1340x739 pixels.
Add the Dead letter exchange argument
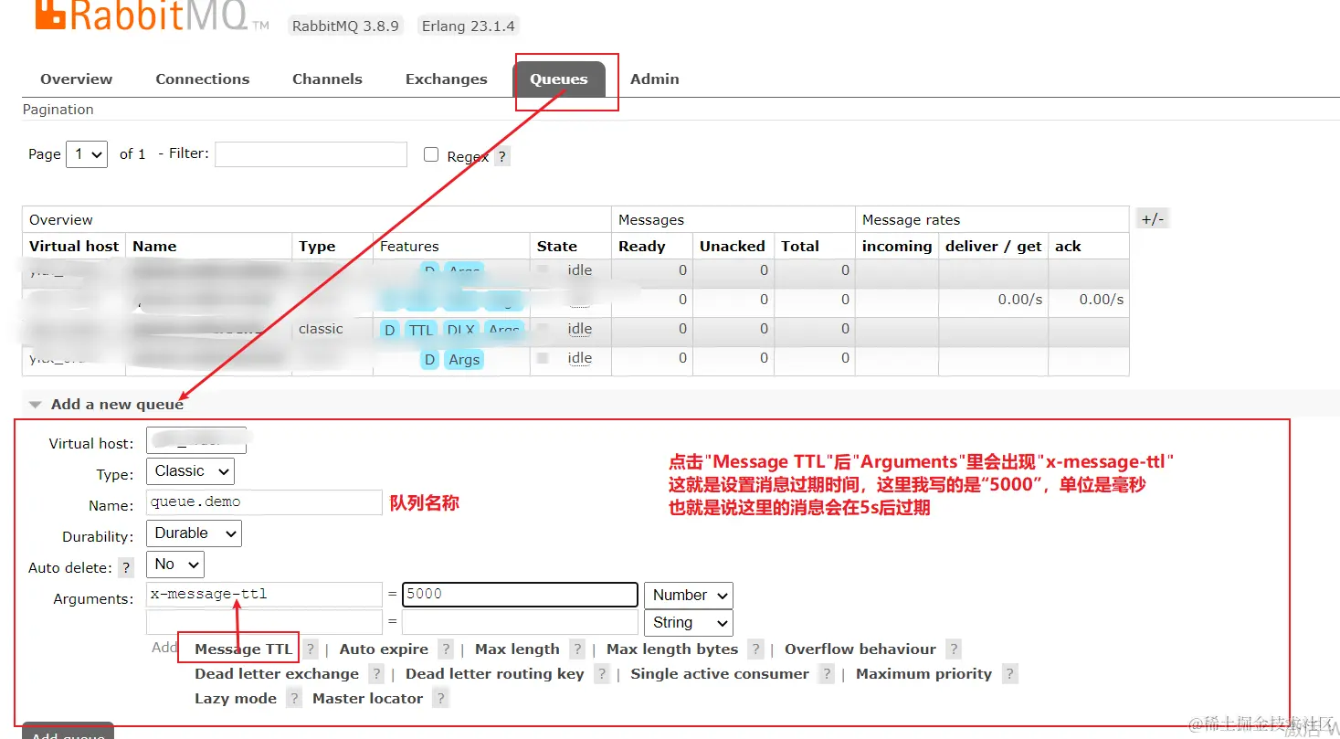pos(277,673)
